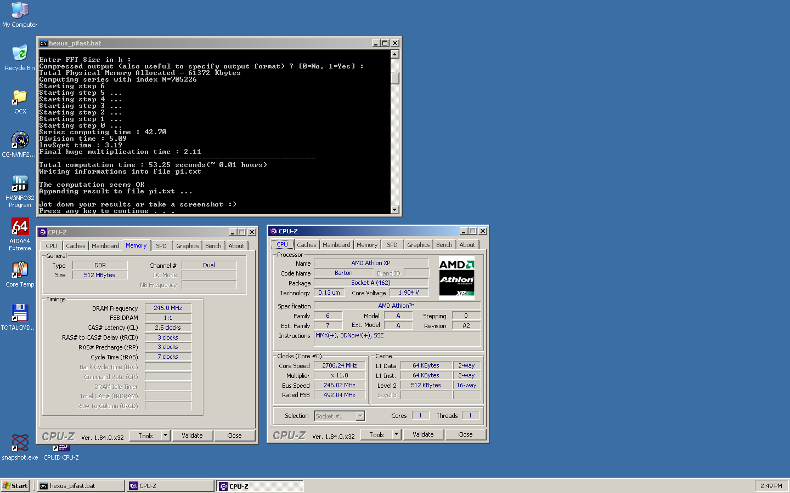This screenshot has width=790, height=493.
Task: Click the Code Name field showing Barton
Action: click(343, 273)
